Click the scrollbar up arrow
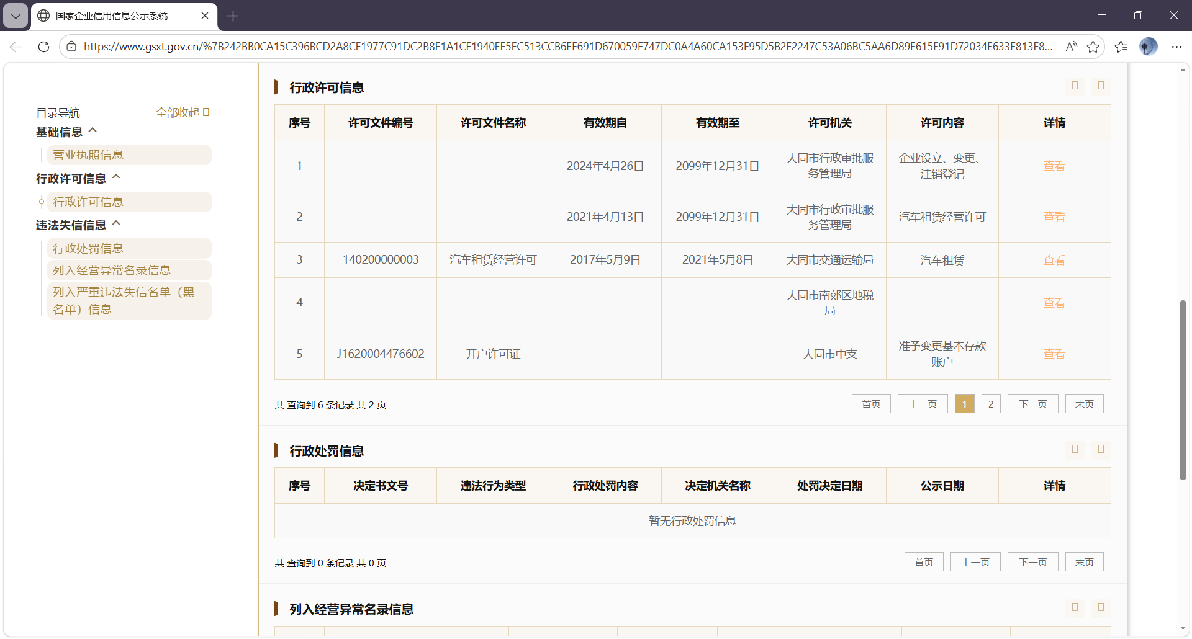Image resolution: width=1192 pixels, height=639 pixels. pyautogui.click(x=1183, y=70)
